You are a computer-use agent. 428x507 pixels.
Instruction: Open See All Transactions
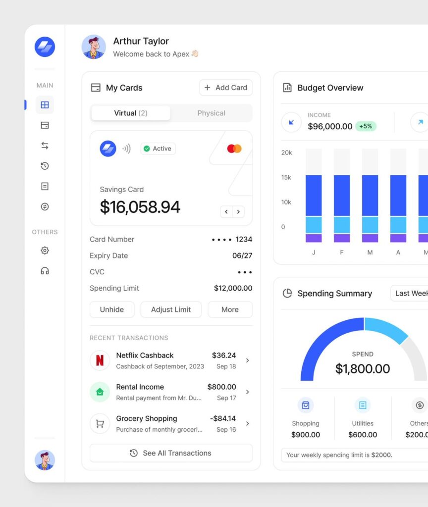(x=171, y=453)
